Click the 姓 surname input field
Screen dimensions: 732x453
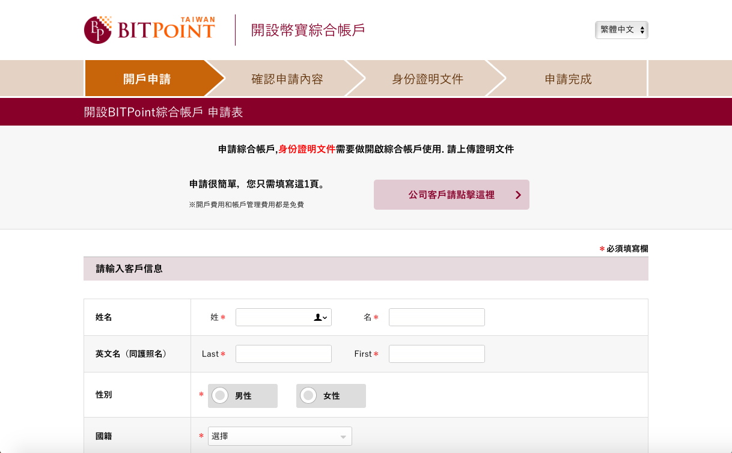(284, 317)
